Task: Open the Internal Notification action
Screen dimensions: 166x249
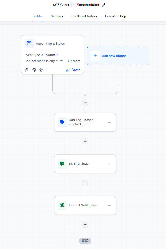Action: [x=85, y=205]
